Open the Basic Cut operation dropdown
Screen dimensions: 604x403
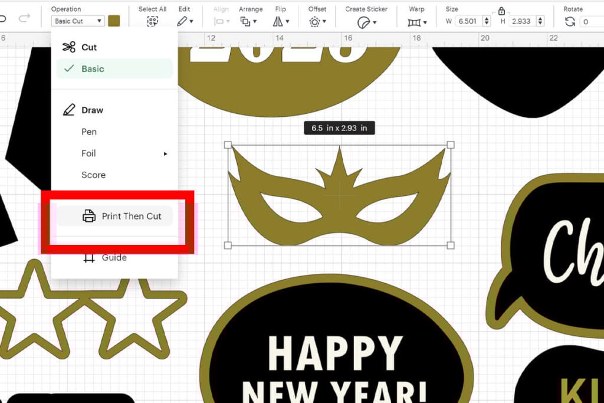(x=78, y=21)
